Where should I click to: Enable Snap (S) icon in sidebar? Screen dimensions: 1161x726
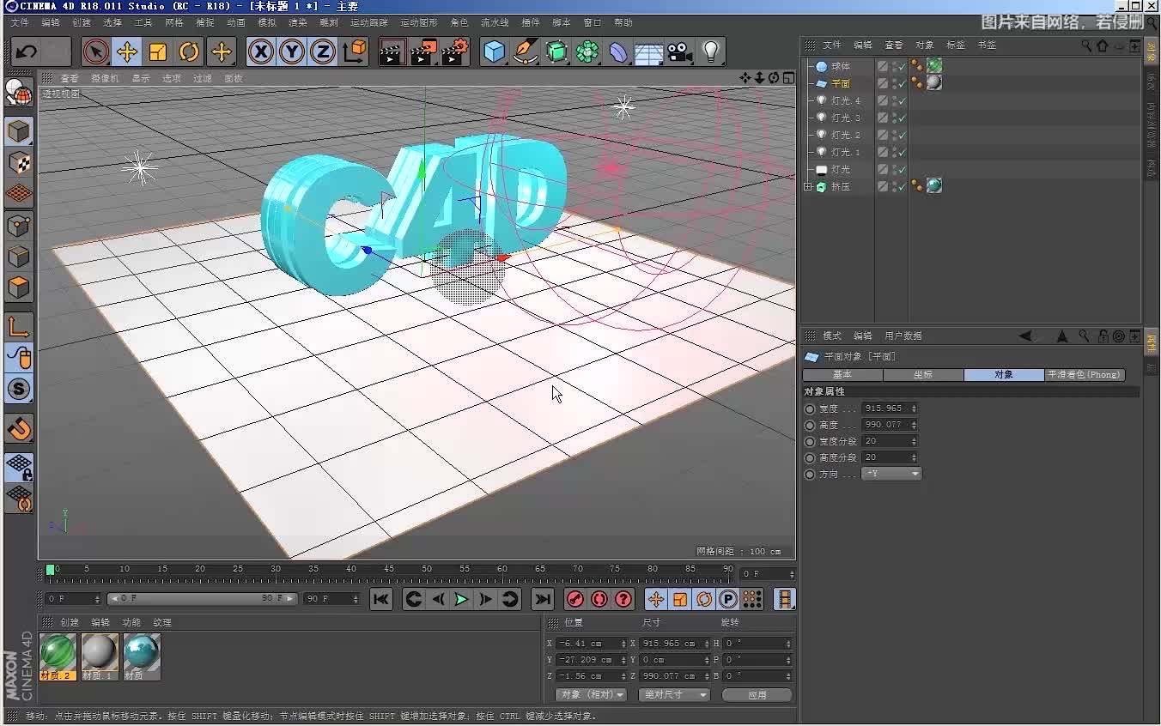pos(19,389)
